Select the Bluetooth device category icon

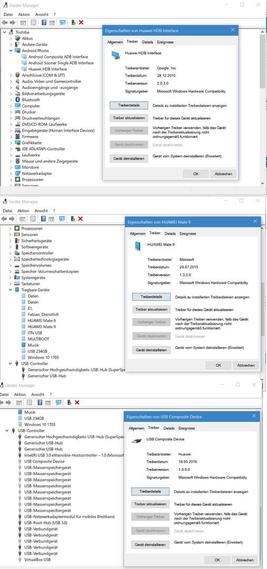pyautogui.click(x=18, y=100)
